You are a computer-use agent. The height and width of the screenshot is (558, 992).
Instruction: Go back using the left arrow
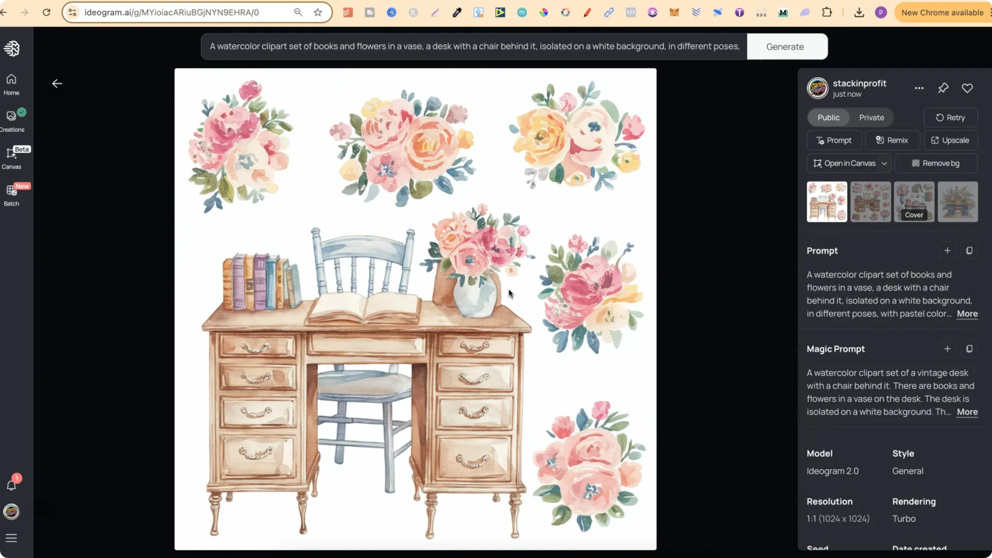pyautogui.click(x=57, y=84)
